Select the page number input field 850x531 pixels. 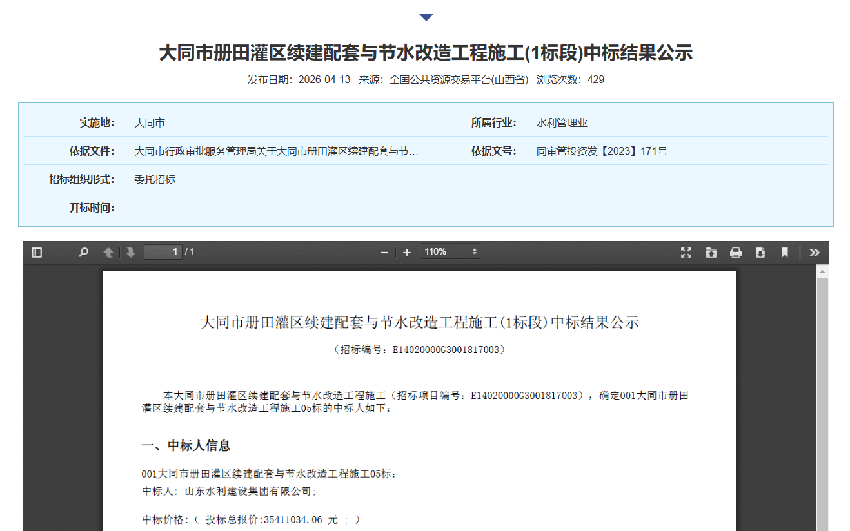click(x=163, y=251)
